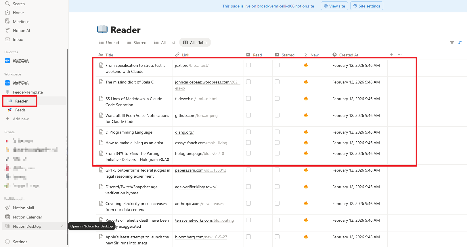Open 编程导航 under Workspace
The height and width of the screenshot is (247, 467).
[21, 83]
